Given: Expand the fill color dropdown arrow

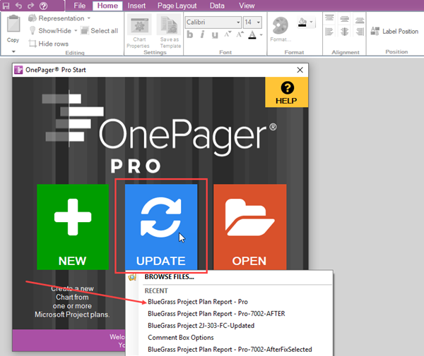Looking at the screenshot, I should coord(311,22).
